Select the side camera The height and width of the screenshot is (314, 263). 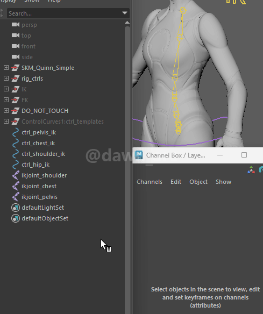coord(27,57)
